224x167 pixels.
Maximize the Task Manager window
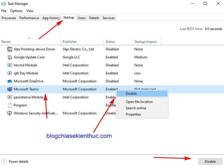click(205, 4)
